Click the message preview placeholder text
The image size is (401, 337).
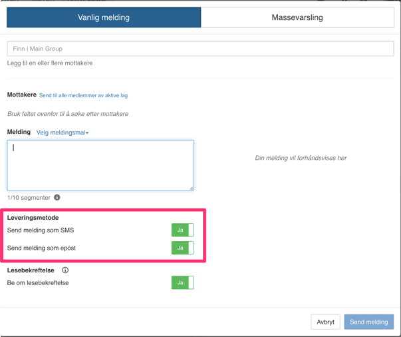point(301,159)
